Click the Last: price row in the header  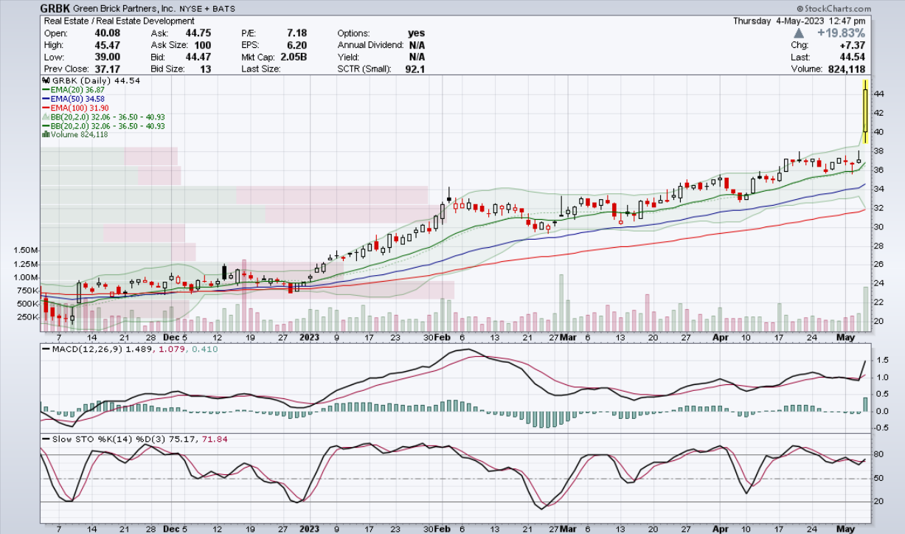pos(828,57)
